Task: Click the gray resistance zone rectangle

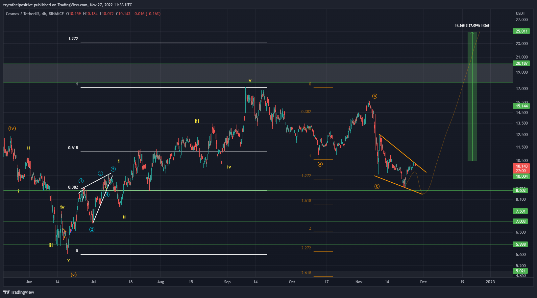Action: 258,73
